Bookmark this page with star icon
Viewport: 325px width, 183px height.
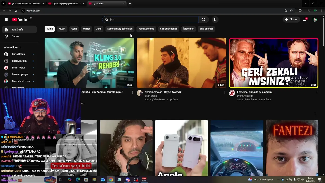point(291,11)
